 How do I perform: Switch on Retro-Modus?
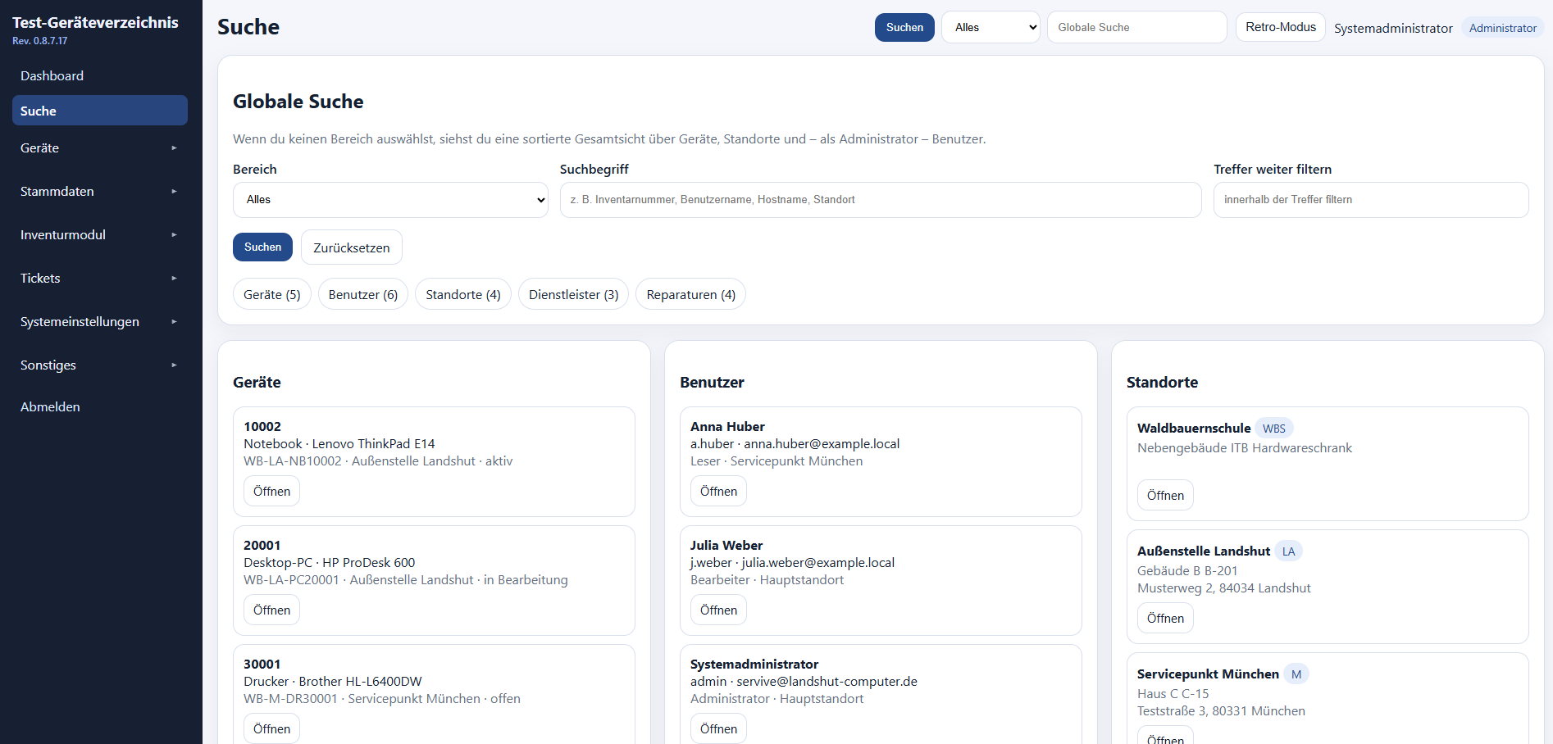click(x=1281, y=27)
